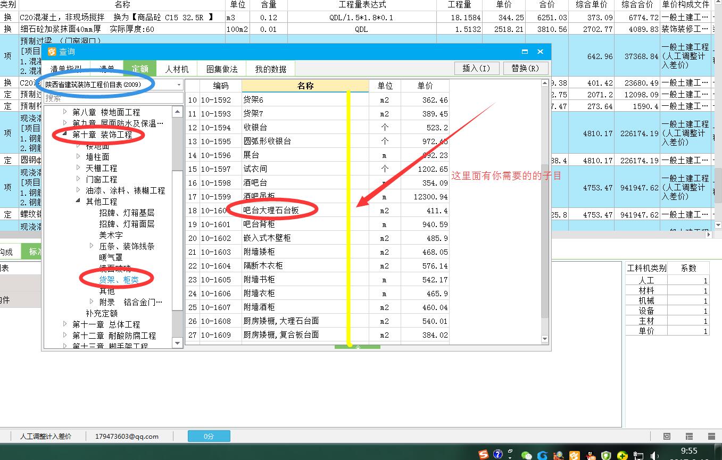Image resolution: width=722 pixels, height=460 pixels.
Task: Open the QQ penguin tray icon
Action: tap(591, 456)
